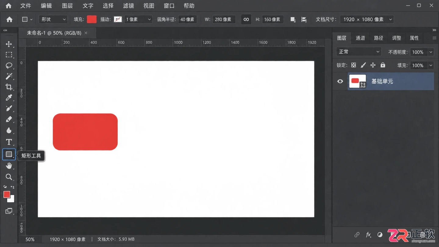This screenshot has height=247, width=439.
Task: Open the rectangle tool preset dropdown
Action: (27, 20)
